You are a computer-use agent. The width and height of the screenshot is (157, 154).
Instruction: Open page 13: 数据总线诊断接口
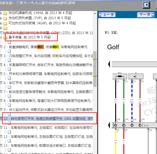coord(46,146)
